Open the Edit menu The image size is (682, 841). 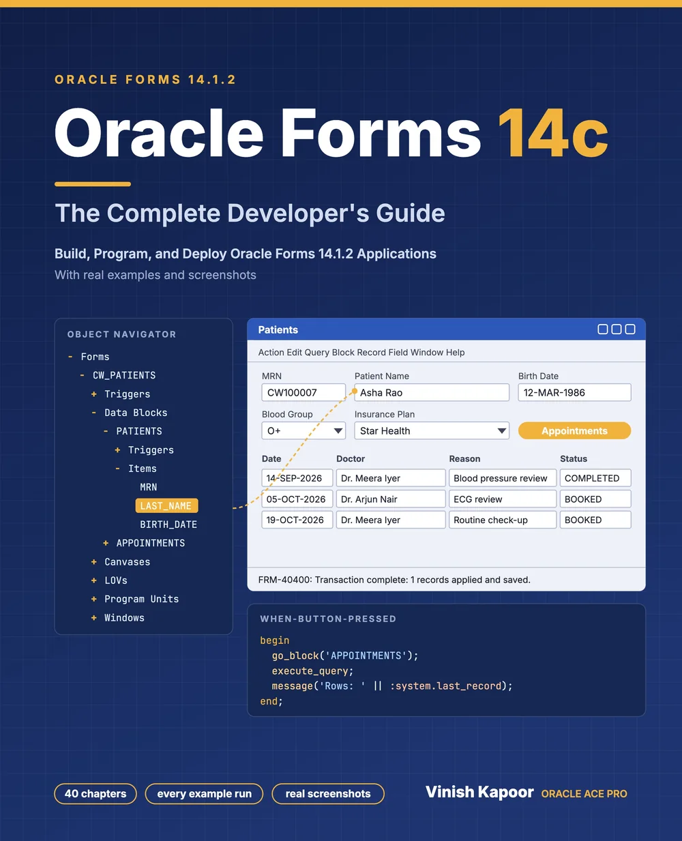pos(296,353)
